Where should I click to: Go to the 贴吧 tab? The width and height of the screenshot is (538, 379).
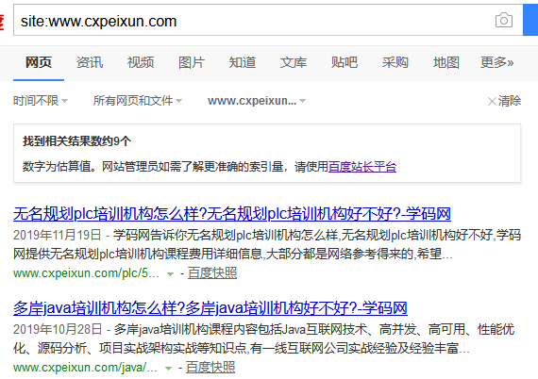[x=345, y=63]
